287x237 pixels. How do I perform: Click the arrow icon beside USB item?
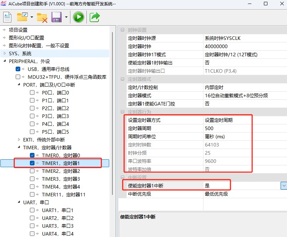coord(23,69)
